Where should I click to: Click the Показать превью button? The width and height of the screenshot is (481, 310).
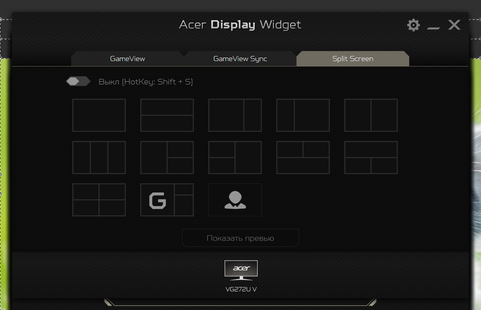240,238
